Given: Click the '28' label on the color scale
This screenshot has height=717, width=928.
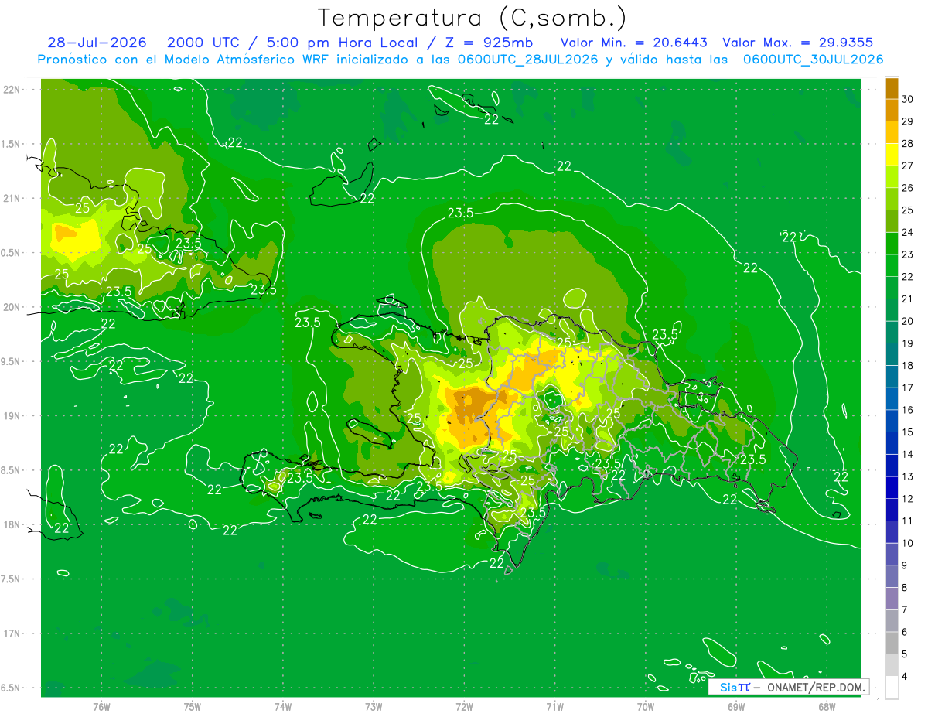Looking at the screenshot, I should coord(908,144).
